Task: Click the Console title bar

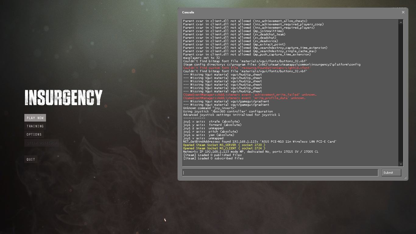Action: pos(289,12)
